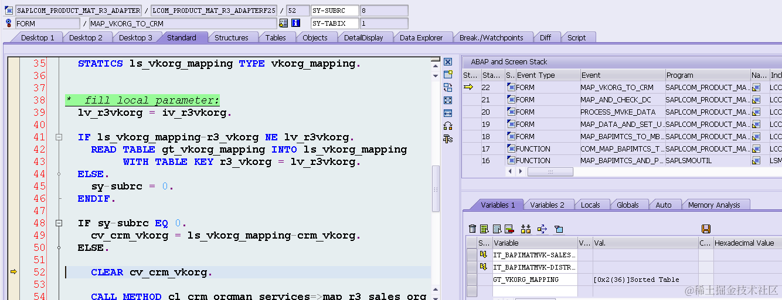The width and height of the screenshot is (782, 300).
Task: Open the Script tab
Action: 576,37
